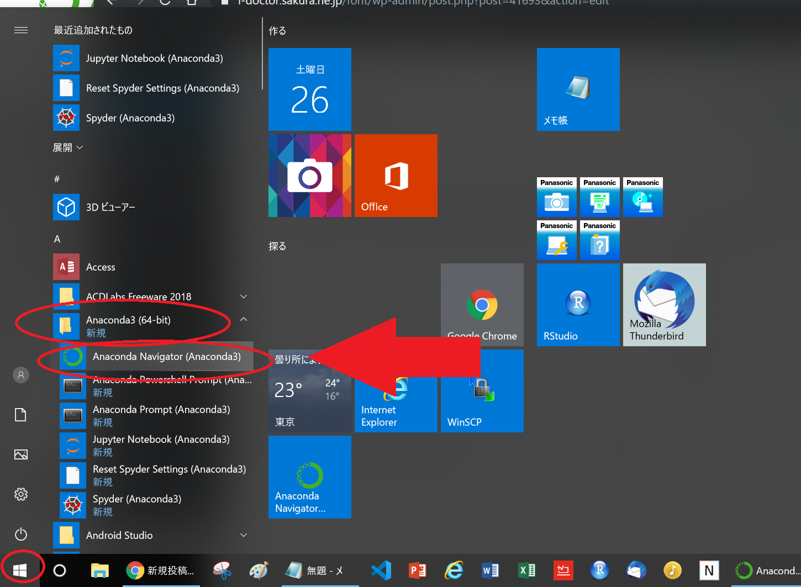Open the user account button in the Start sidebar
The height and width of the screenshot is (587, 801).
pos(21,375)
